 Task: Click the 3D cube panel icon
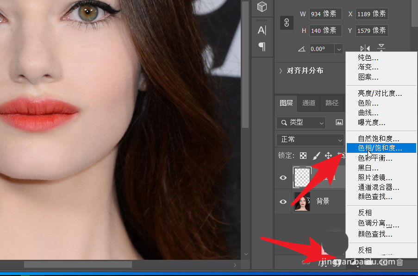tap(262, 7)
